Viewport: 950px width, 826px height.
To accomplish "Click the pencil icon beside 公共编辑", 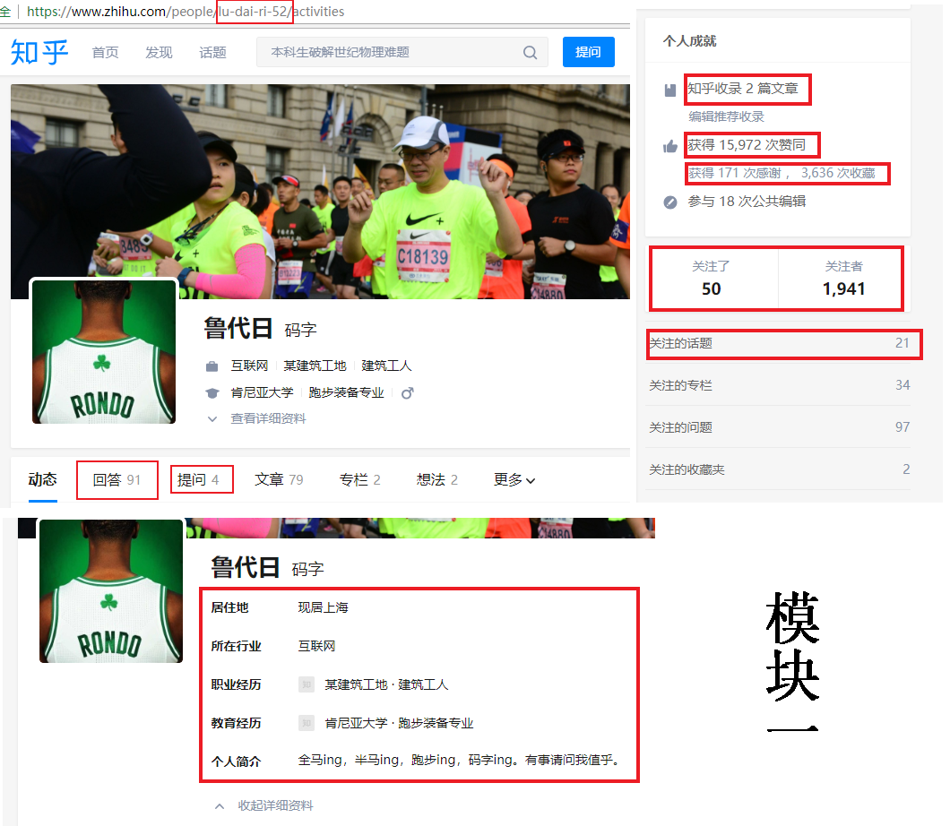I will tap(670, 202).
